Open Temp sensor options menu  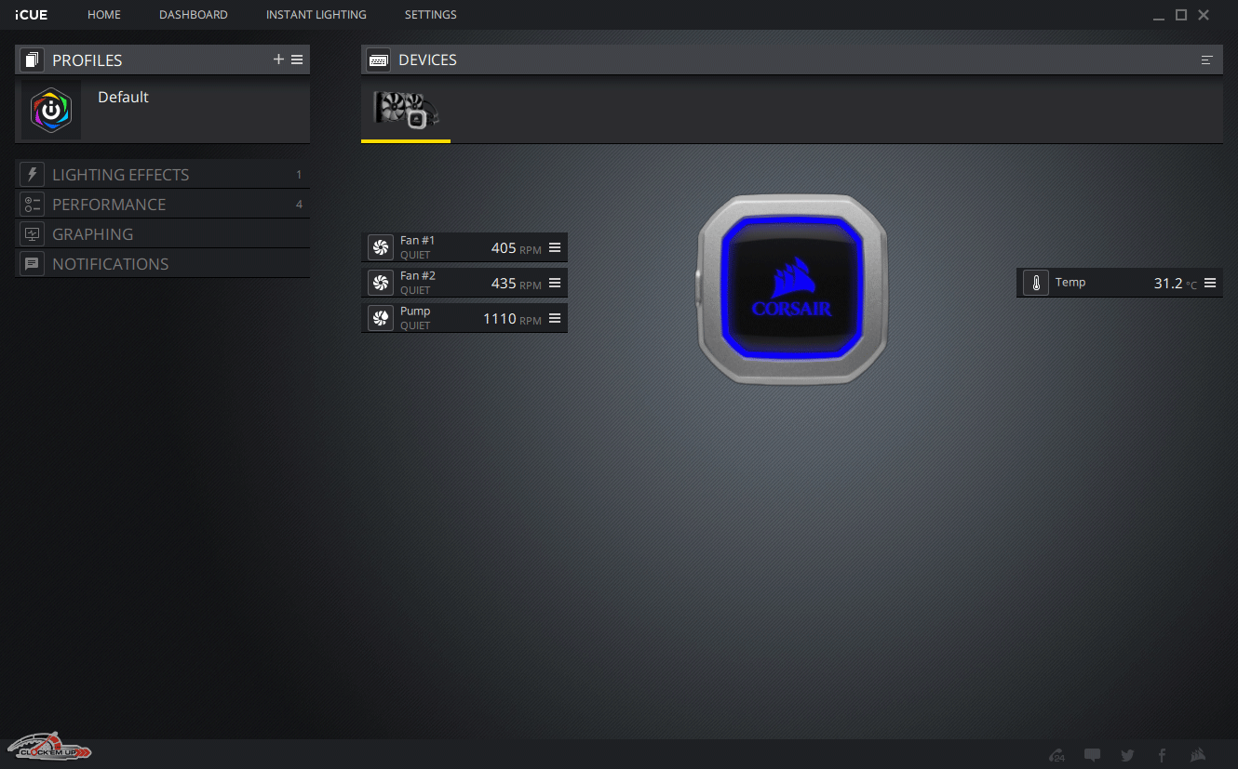coord(1210,283)
